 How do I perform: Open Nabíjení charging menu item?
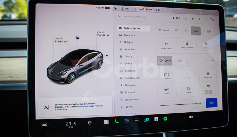tap(128, 42)
